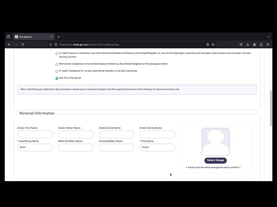Viewport: 277px width, 207px height.
Task: Select valid residence in GCC countries option
Action: (57, 71)
